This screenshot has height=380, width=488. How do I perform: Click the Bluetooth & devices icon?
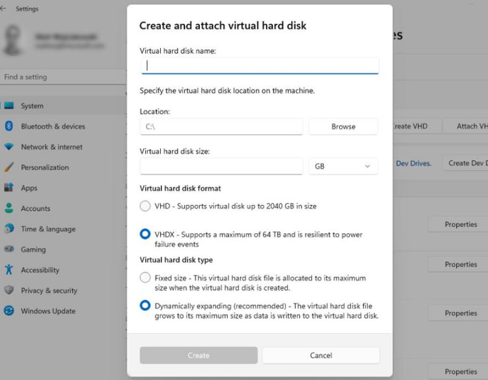click(9, 126)
